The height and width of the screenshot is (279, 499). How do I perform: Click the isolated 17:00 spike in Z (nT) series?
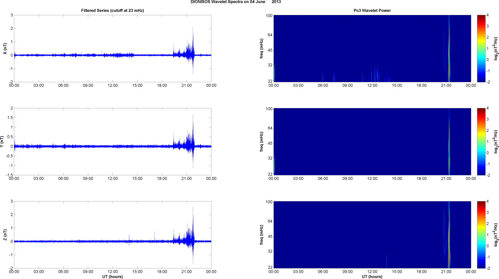(154, 237)
